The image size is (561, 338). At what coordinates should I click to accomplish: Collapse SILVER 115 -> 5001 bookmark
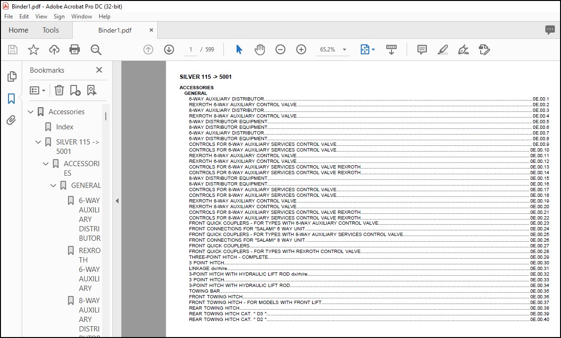[x=38, y=142]
